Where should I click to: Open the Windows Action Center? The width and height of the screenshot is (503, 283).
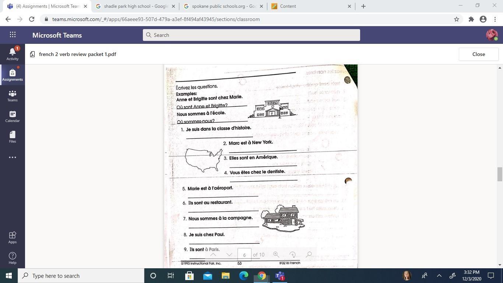click(x=491, y=276)
